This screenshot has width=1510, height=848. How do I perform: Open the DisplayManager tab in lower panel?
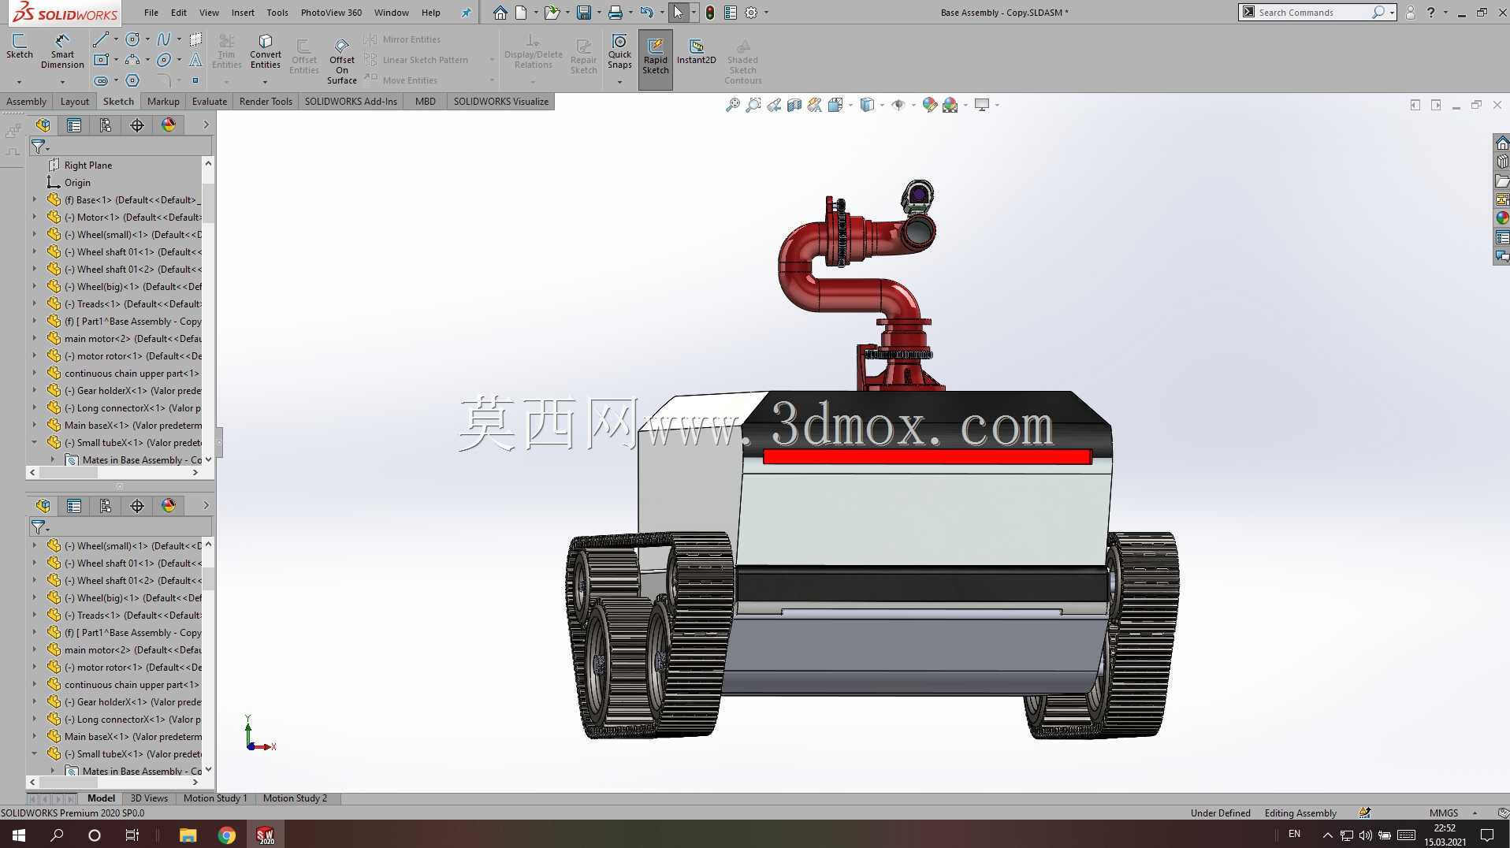coord(169,506)
